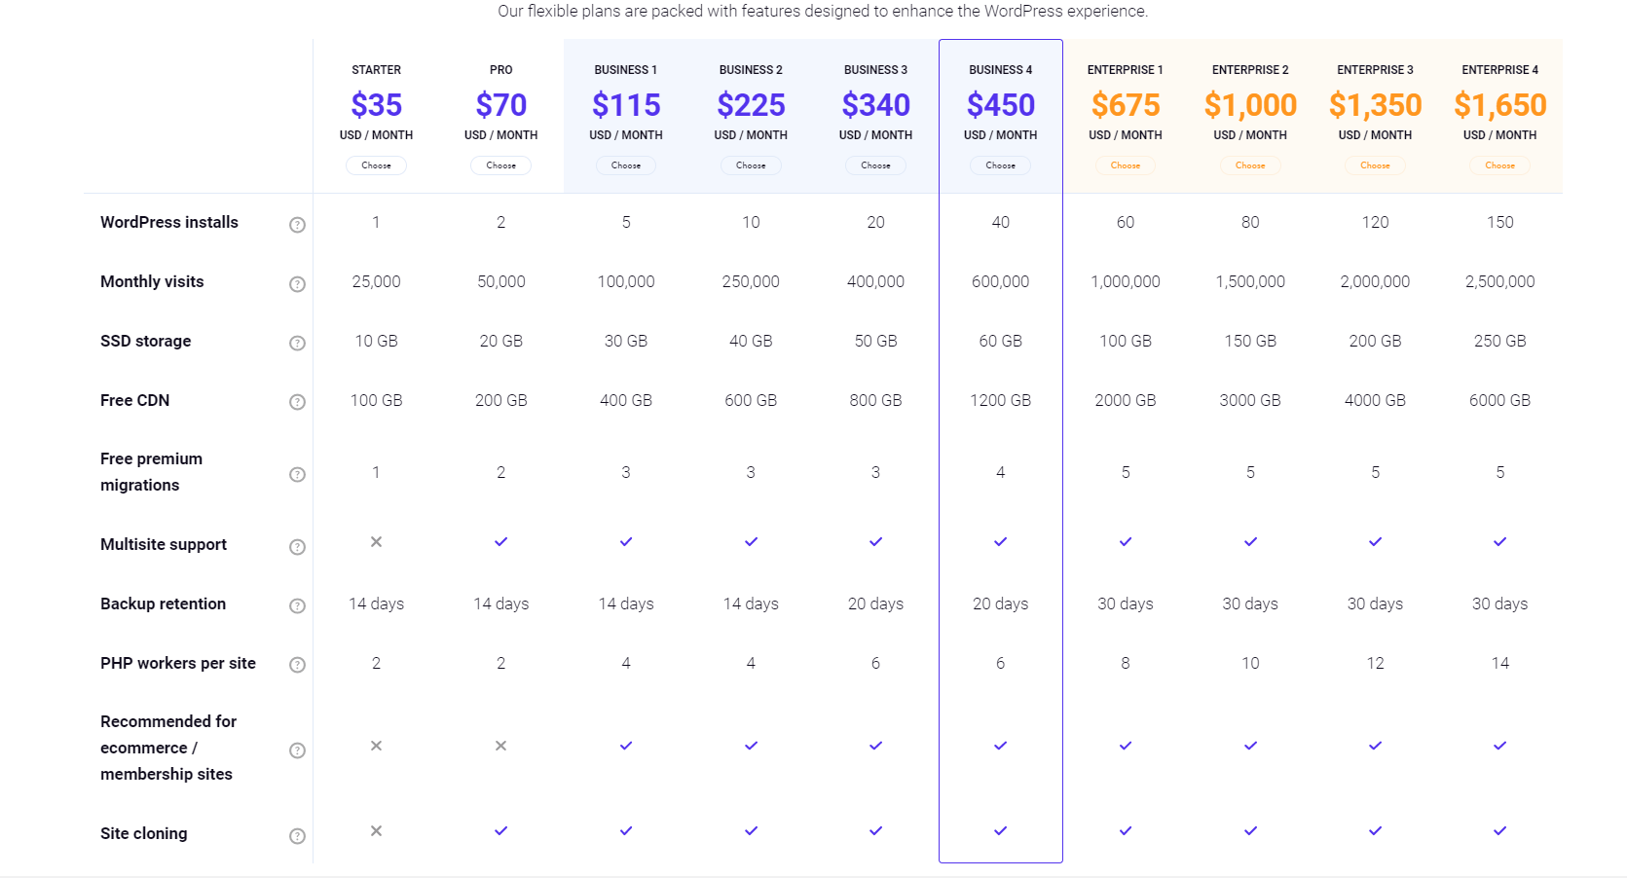This screenshot has height=878, width=1627.
Task: Open Backup retention info icon
Action: (297, 606)
